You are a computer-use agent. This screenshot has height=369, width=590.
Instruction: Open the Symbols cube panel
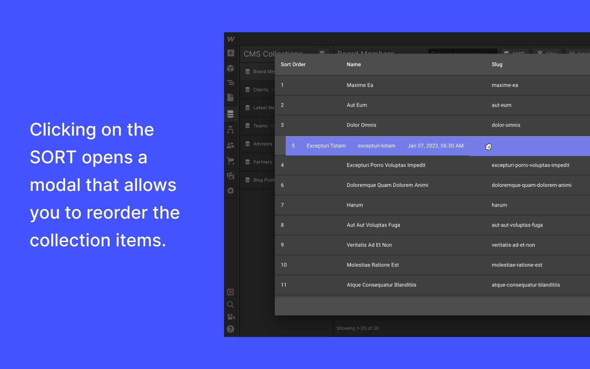[230, 68]
